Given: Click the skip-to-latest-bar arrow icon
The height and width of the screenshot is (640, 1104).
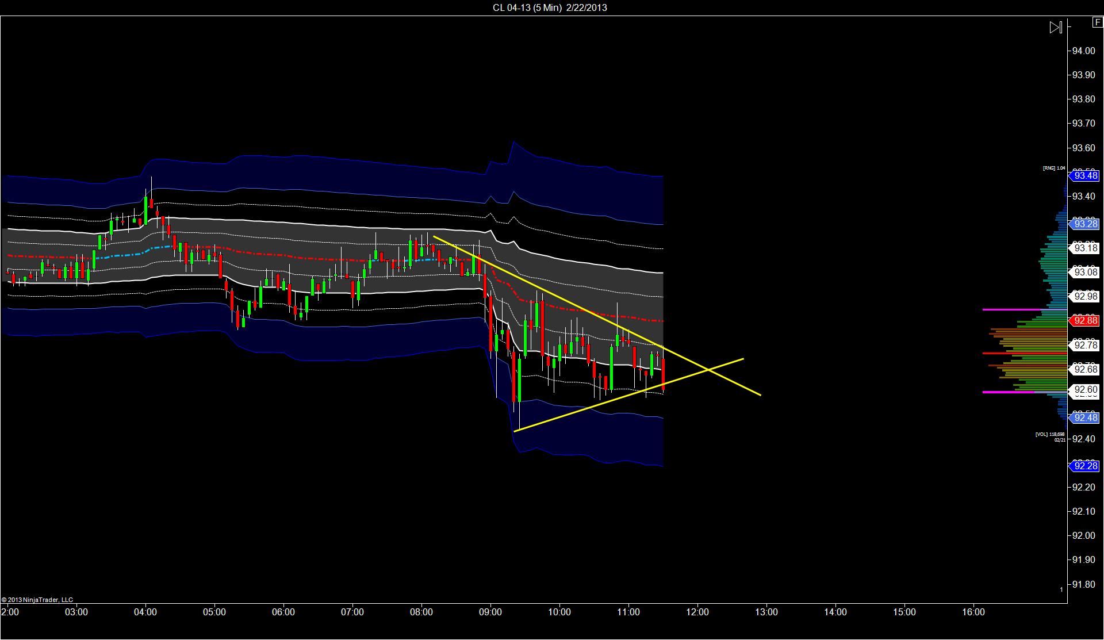Looking at the screenshot, I should coord(1056,28).
